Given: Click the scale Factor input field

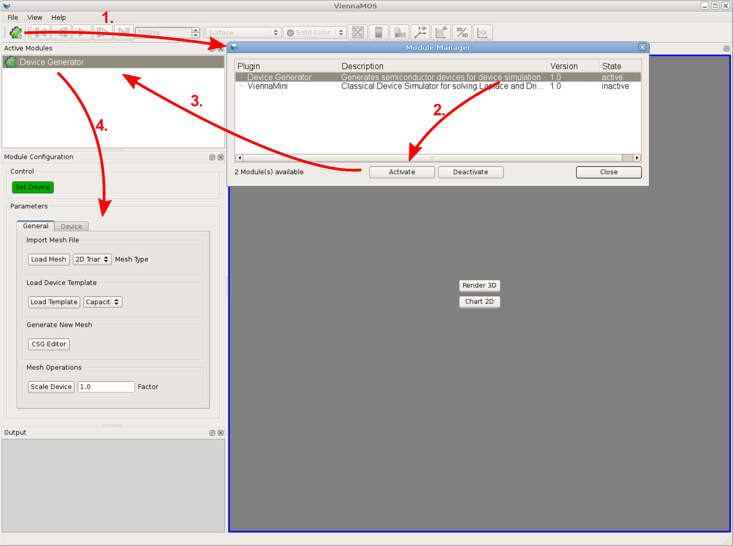Looking at the screenshot, I should tap(106, 386).
